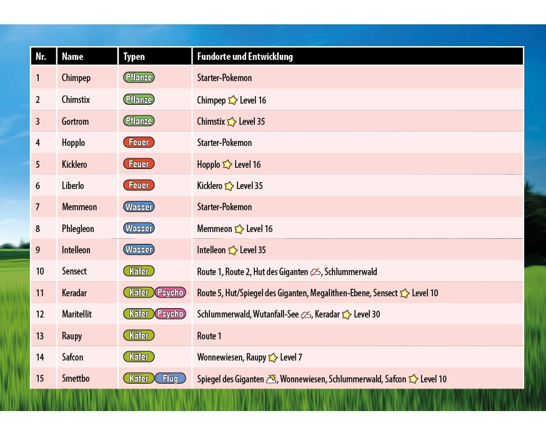Click the star icon before Level 30
This screenshot has height=436, width=546.
coord(347,314)
